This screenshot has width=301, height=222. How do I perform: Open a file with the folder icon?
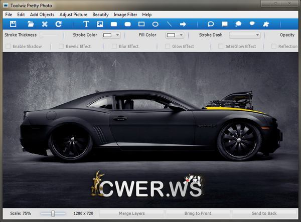(x=31, y=24)
